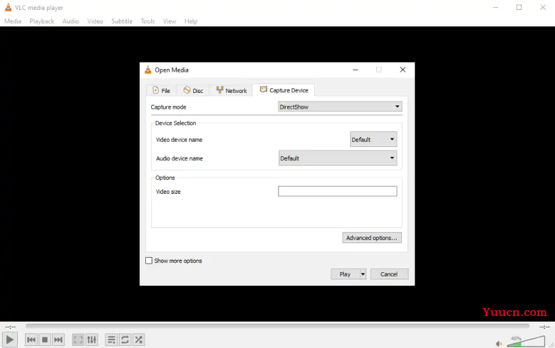Enable the Show more options checkbox

coord(148,260)
